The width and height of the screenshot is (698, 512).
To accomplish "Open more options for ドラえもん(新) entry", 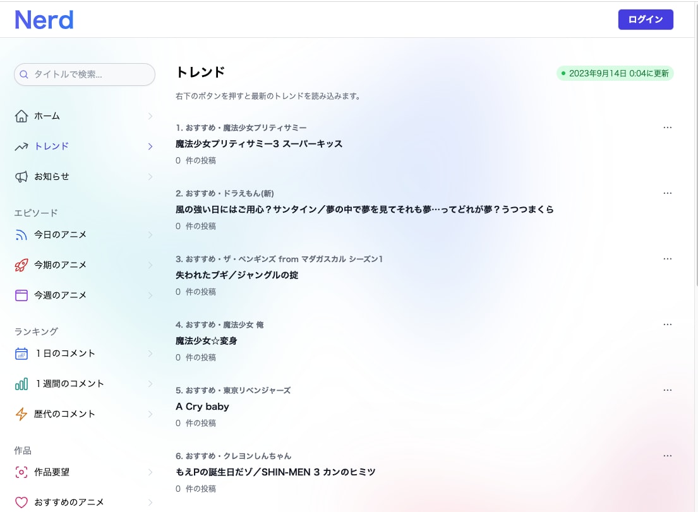I will coord(667,193).
